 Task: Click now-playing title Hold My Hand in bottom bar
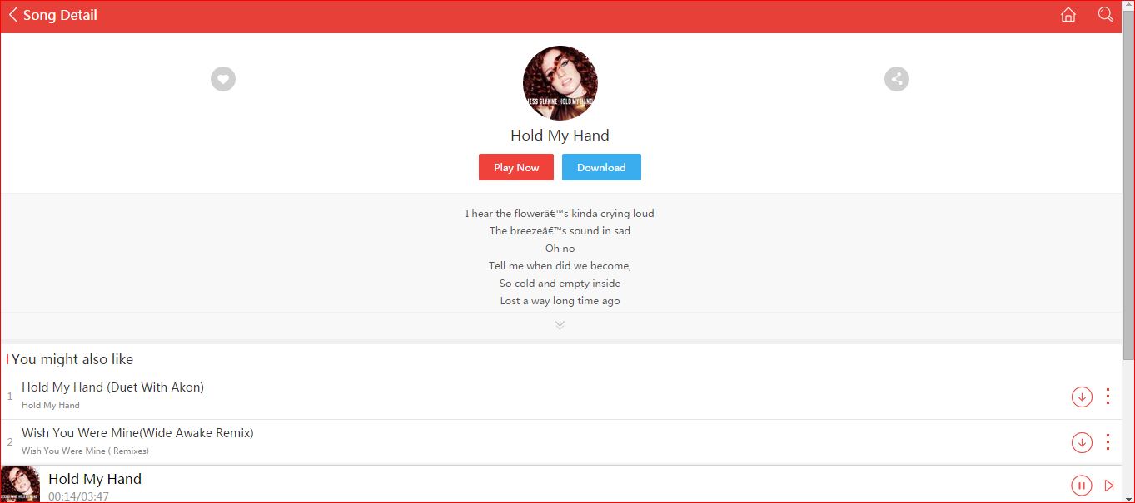95,479
